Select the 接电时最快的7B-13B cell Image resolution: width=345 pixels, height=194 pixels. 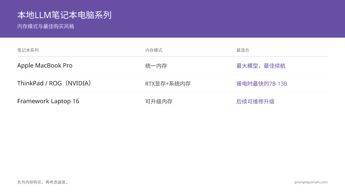click(x=262, y=84)
